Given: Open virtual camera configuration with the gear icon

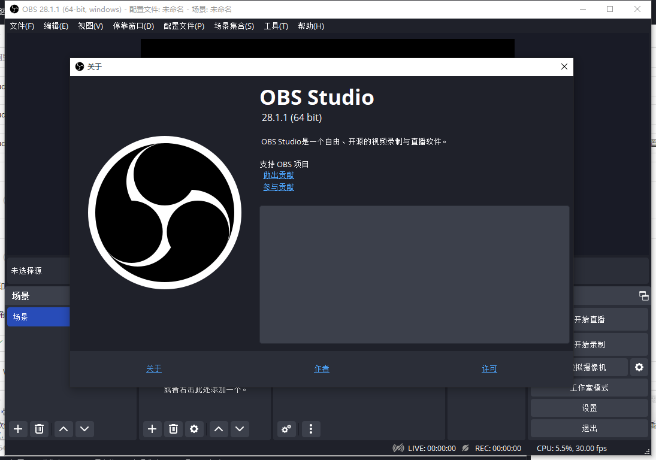Looking at the screenshot, I should 639,367.
